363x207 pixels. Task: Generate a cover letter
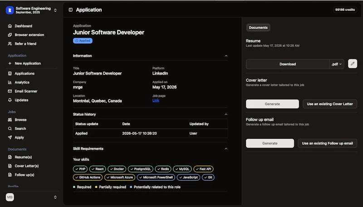(272, 104)
